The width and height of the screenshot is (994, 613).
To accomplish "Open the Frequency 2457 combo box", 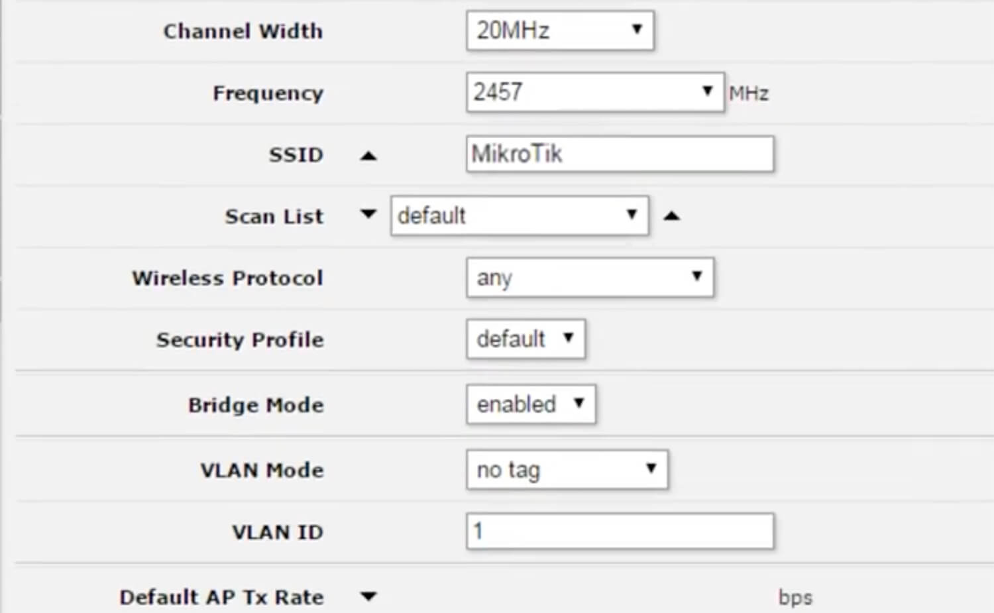I will tap(595, 92).
